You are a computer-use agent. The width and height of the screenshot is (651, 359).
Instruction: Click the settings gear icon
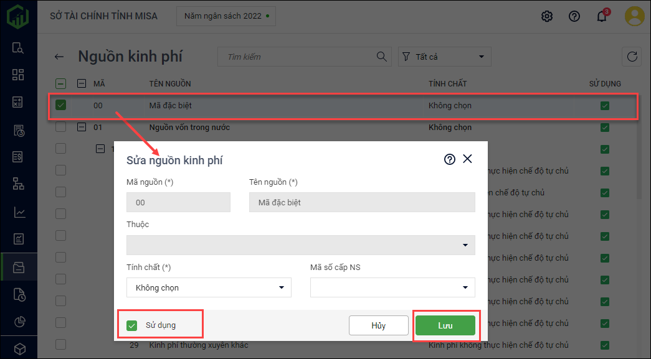click(x=547, y=16)
